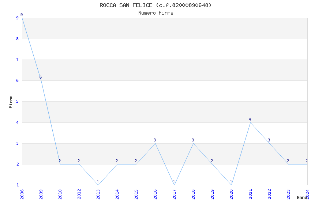Click x-axis year label 2021
The width and height of the screenshot is (311, 201).
250,194
